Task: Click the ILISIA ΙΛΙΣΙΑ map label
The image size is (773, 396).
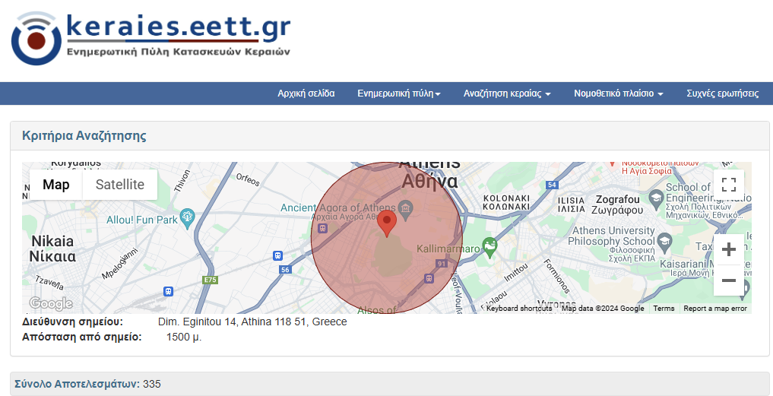Action: point(571,204)
